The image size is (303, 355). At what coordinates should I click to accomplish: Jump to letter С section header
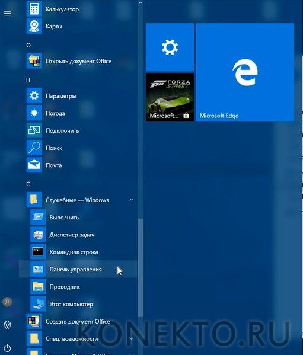28,184
